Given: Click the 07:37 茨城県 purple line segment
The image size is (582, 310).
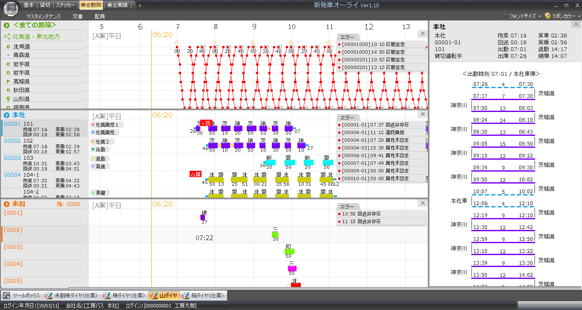Looking at the screenshot, I should [503, 100].
